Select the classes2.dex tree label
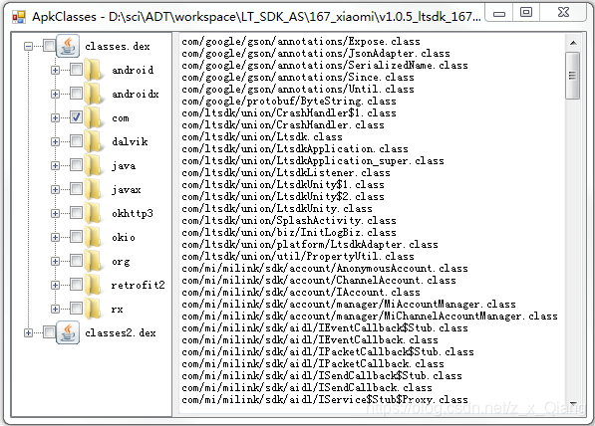This screenshot has height=426, width=595. 121,332
